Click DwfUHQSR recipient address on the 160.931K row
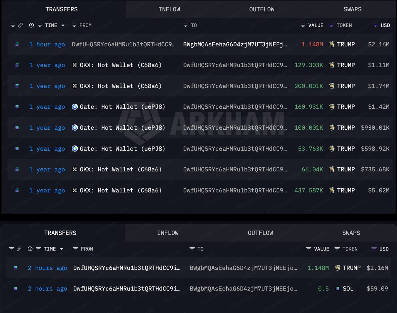 pos(235,107)
